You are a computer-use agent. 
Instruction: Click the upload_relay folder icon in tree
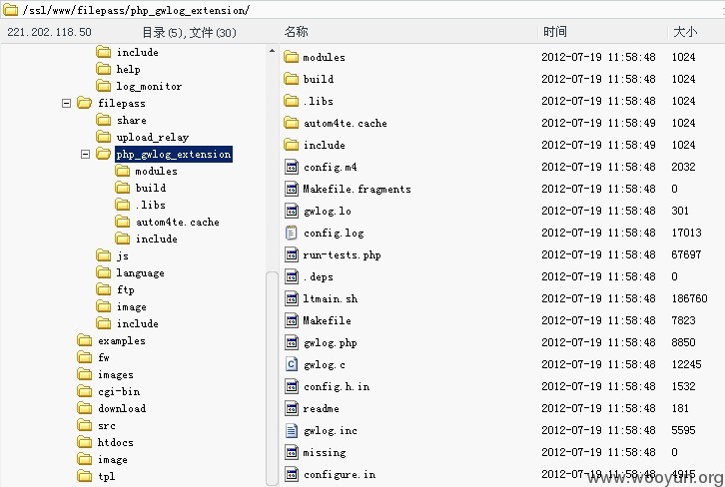click(x=104, y=137)
